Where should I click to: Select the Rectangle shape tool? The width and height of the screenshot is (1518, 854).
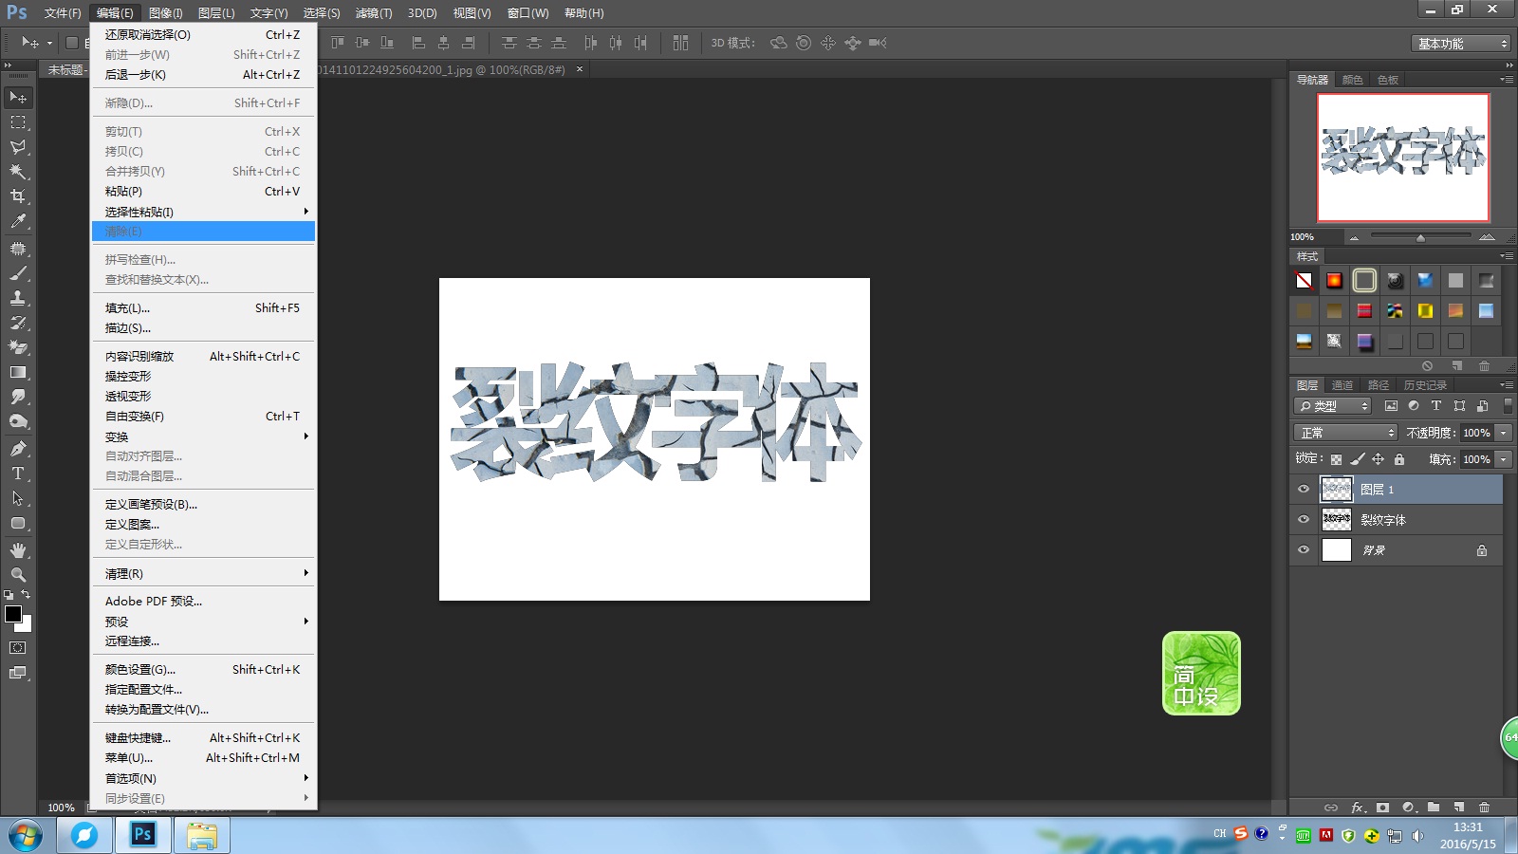(x=18, y=523)
